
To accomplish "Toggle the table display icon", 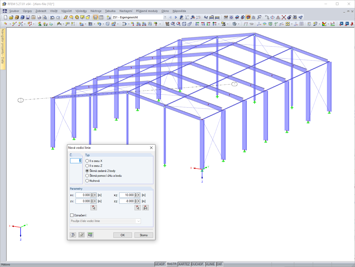I will [x=101, y=17].
